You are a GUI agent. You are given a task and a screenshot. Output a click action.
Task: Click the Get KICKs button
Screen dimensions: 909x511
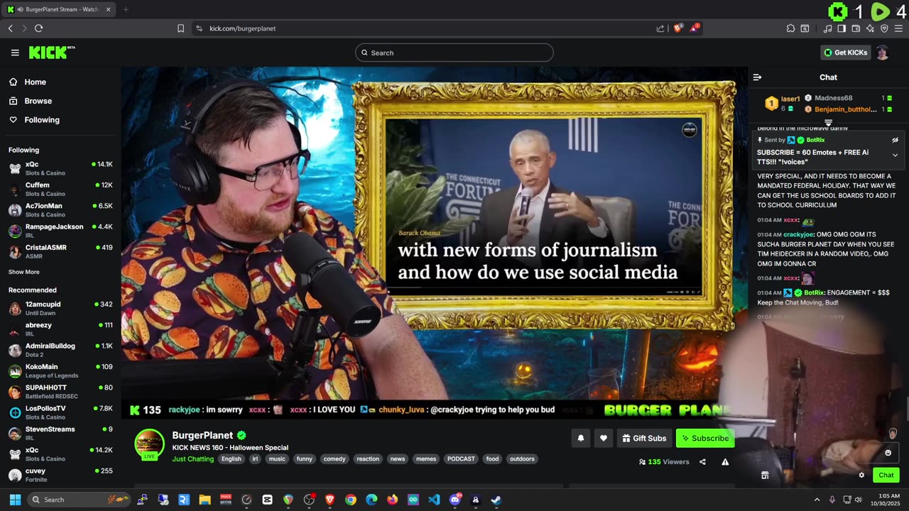845,53
